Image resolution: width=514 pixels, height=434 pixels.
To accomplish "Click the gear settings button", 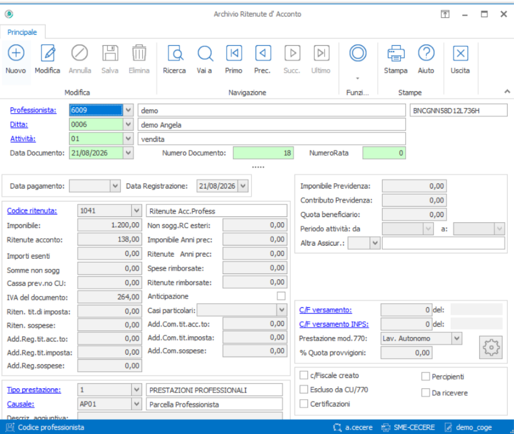I will point(491,347).
